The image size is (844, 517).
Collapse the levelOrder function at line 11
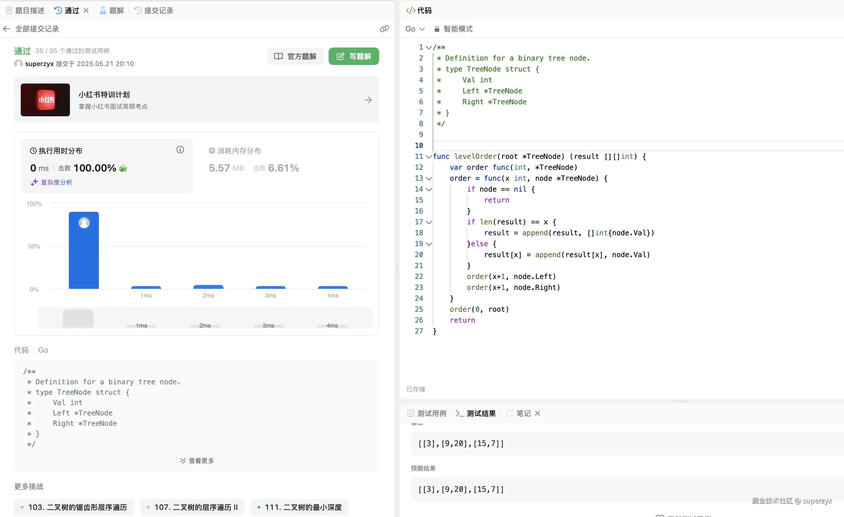pos(429,157)
